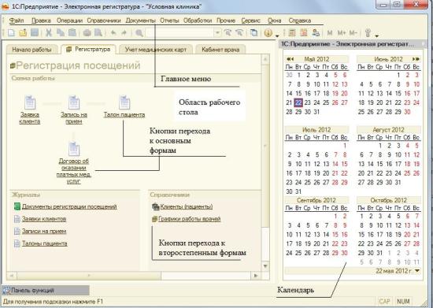Go to previous months in calendar
This screenshot has height=308, width=433.
pos(290,59)
